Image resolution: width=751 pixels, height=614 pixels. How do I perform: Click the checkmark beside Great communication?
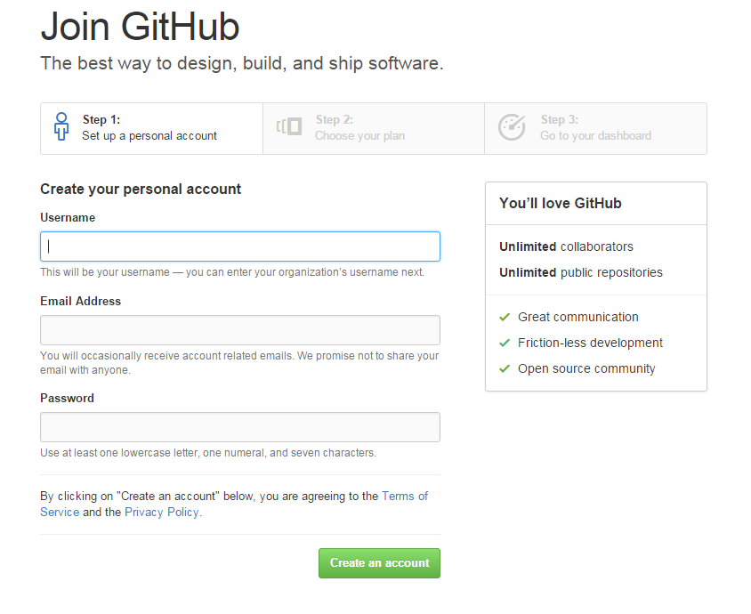[x=505, y=317]
